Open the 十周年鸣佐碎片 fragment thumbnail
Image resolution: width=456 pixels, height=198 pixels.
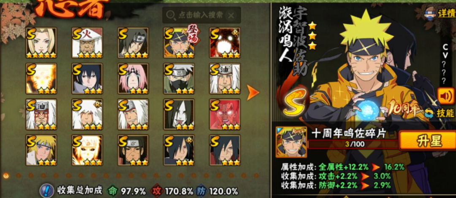point(291,142)
